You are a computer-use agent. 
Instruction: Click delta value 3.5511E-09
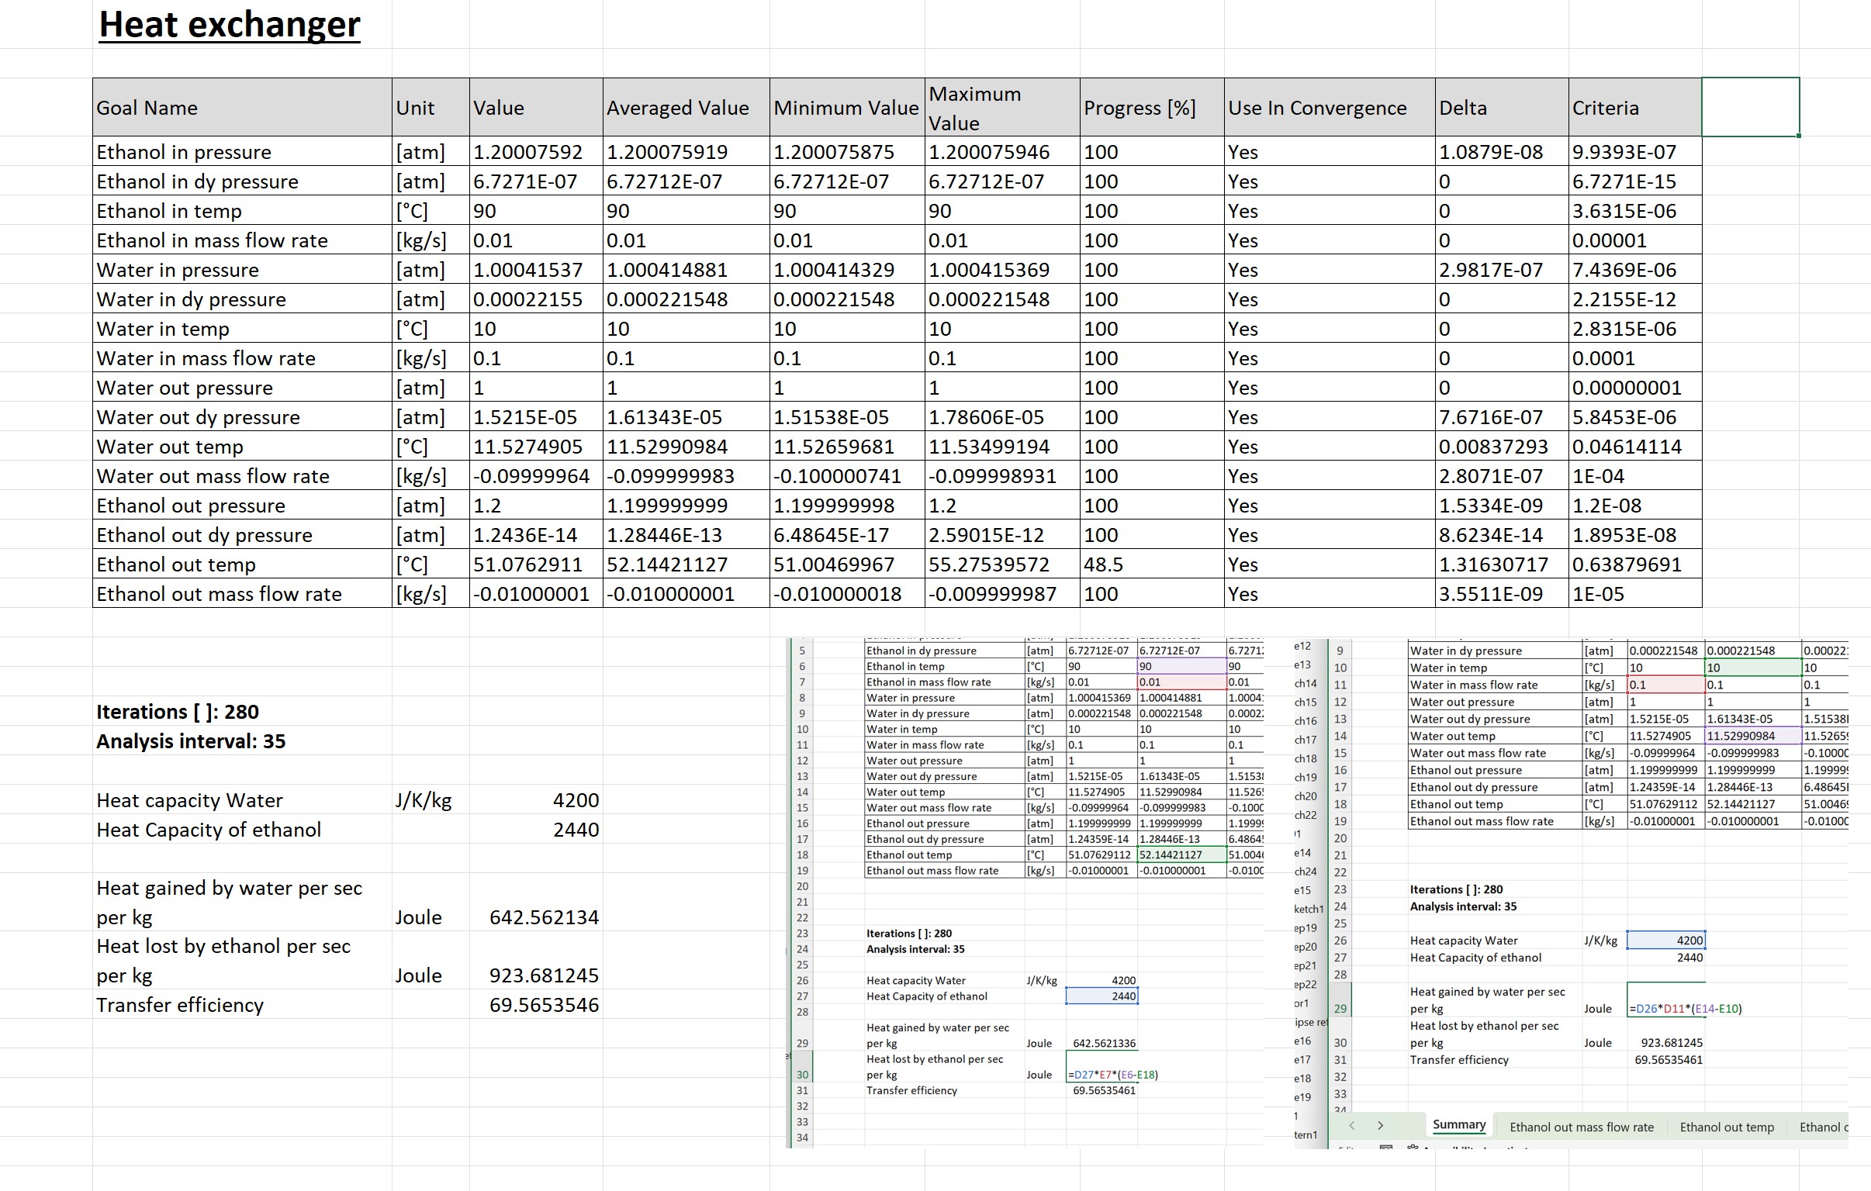pos(1502,594)
